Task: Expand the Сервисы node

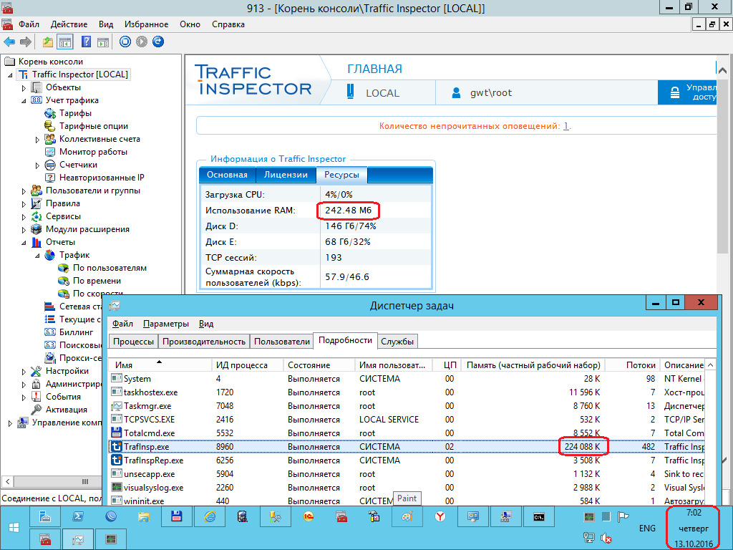Action: point(24,216)
